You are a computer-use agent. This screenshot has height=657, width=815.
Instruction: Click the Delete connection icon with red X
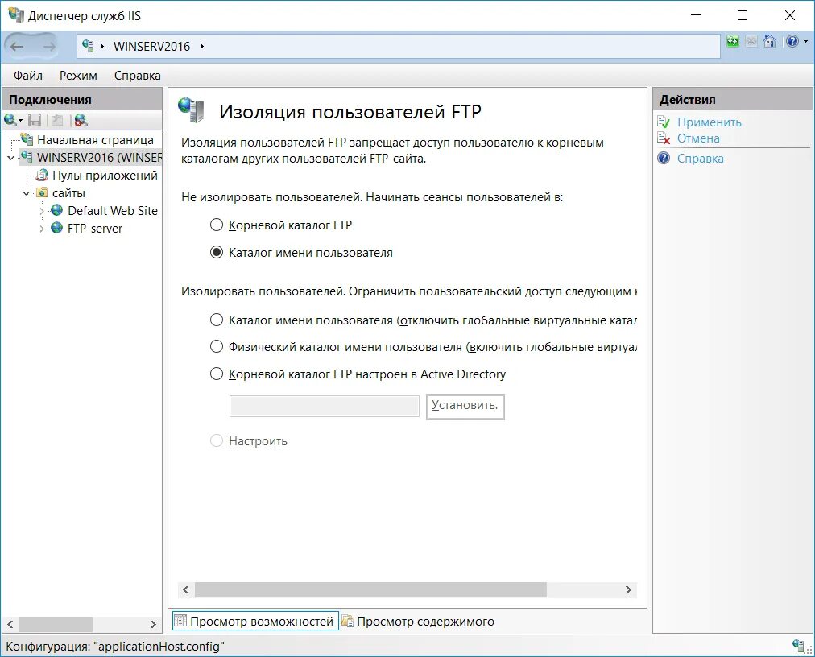click(80, 119)
